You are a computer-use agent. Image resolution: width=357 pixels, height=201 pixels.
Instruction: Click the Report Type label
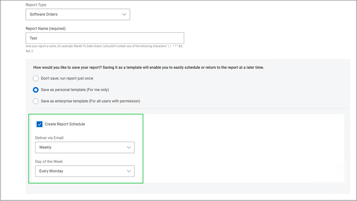(36, 5)
